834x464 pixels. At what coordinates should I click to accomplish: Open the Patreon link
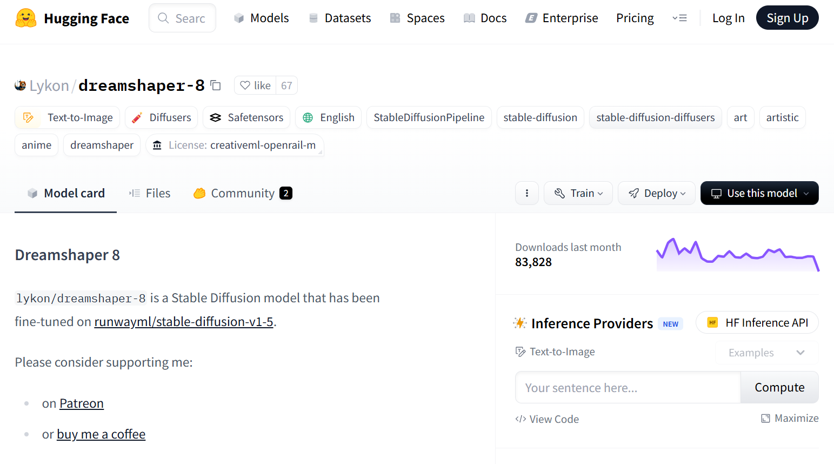pos(82,403)
